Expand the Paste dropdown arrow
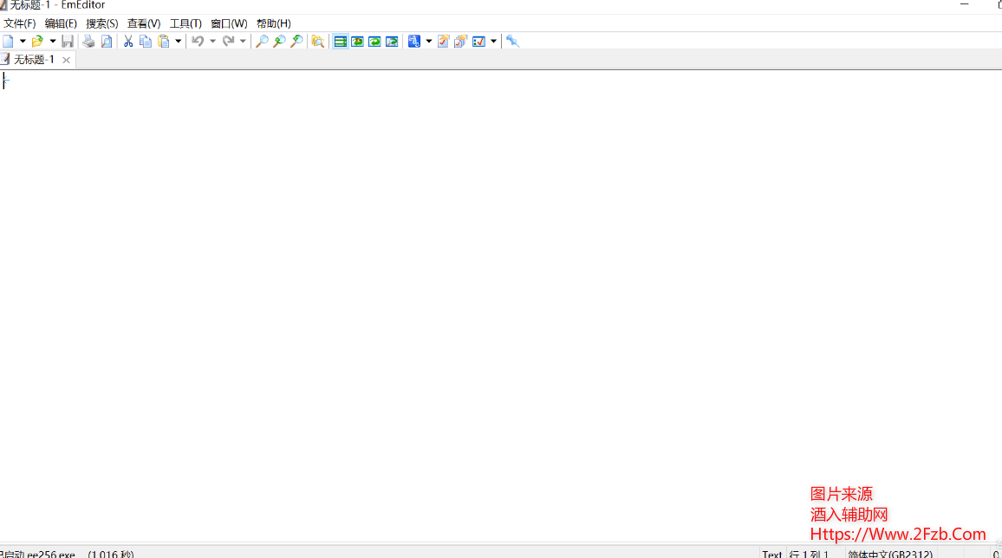The width and height of the screenshot is (1002, 558). click(179, 42)
